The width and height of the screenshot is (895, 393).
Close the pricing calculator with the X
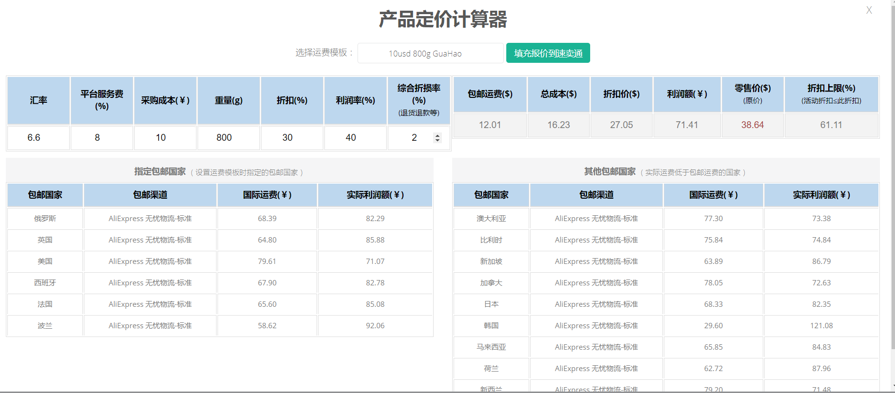pyautogui.click(x=869, y=10)
